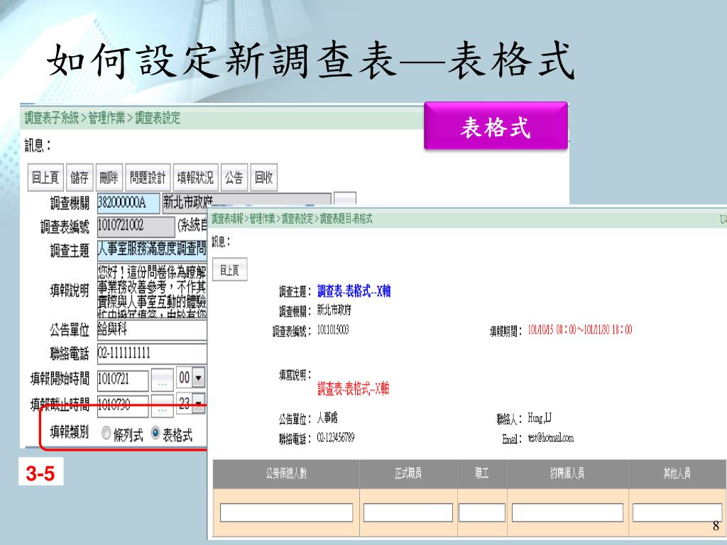Click 人事處 next to 公告單位

tap(327, 418)
